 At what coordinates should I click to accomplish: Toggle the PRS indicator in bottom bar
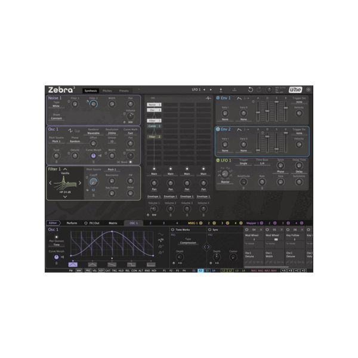pyautogui.click(x=88, y=270)
